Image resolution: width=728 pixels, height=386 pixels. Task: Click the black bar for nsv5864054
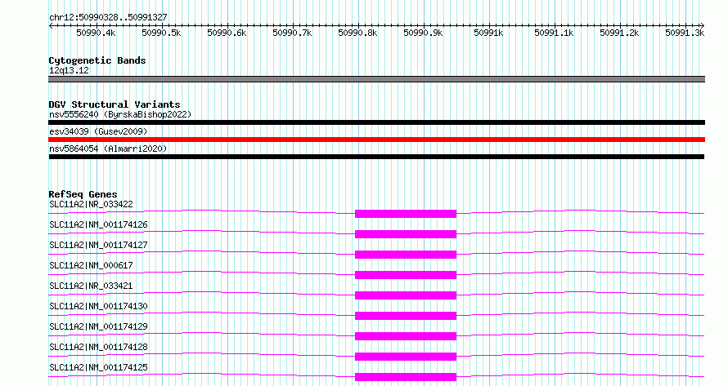[376, 157]
